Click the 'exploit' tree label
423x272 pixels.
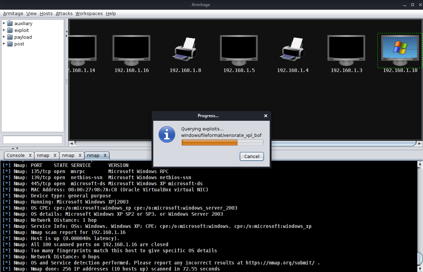coord(21,30)
